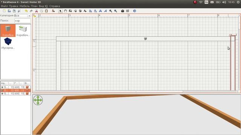This screenshot has height=135, width=241.
Task: Toggle visibility checkbox in highlighted furniture row
Action: (27, 90)
